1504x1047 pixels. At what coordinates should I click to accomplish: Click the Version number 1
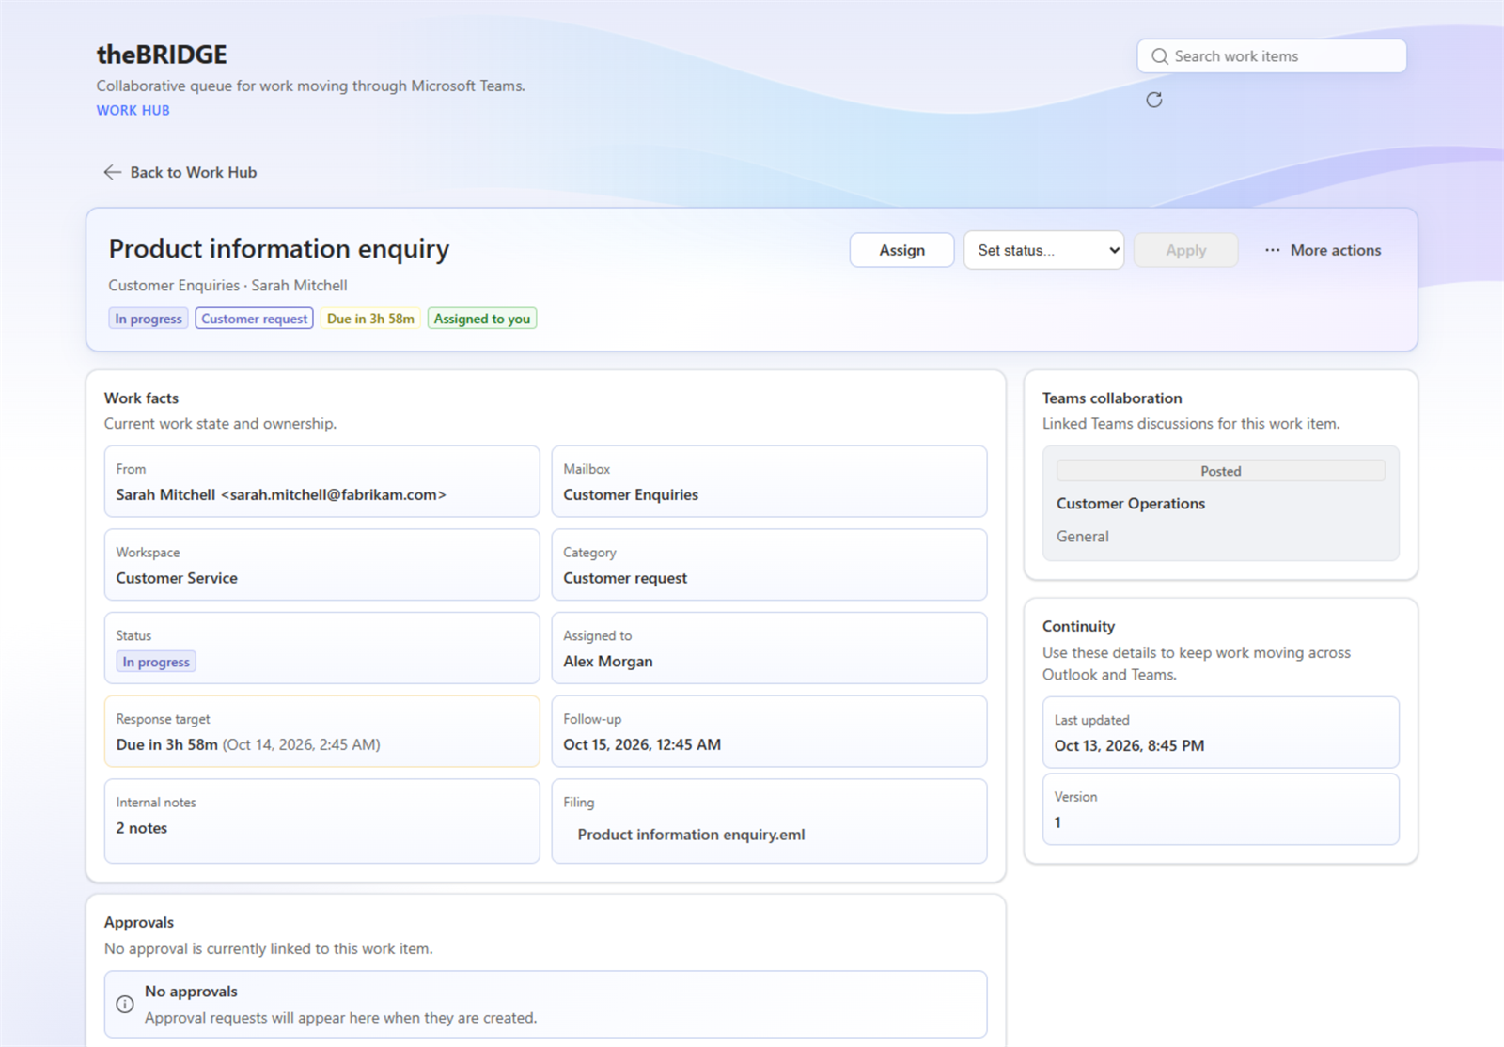point(1057,822)
